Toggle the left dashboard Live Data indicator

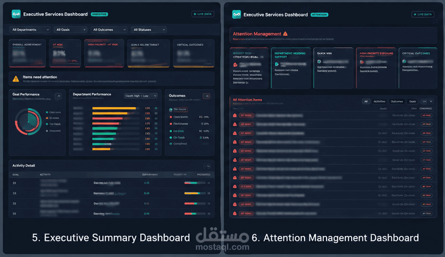(203, 14)
